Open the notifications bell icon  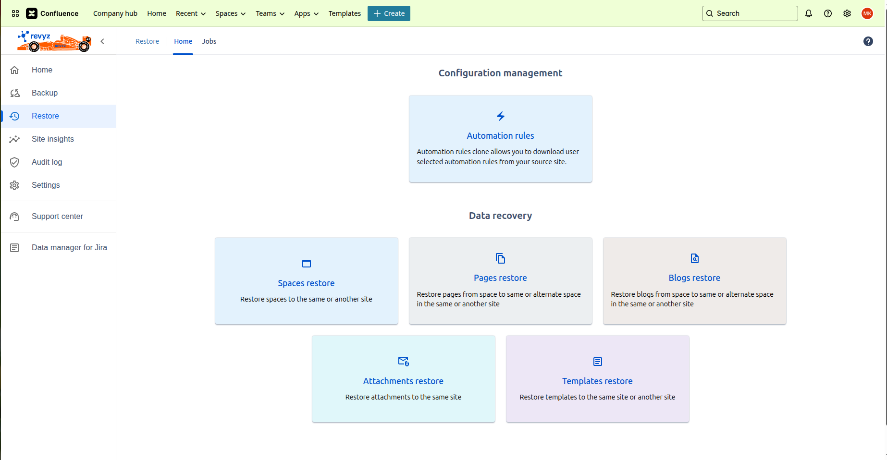809,13
